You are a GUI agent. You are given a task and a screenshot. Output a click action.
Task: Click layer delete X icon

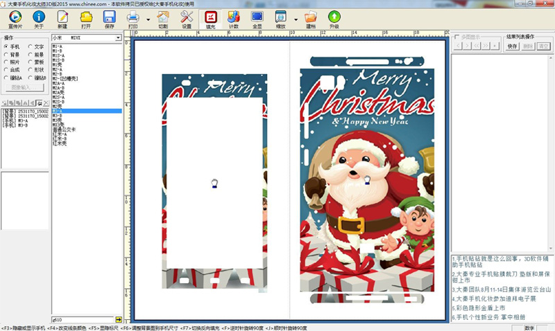[46, 103]
